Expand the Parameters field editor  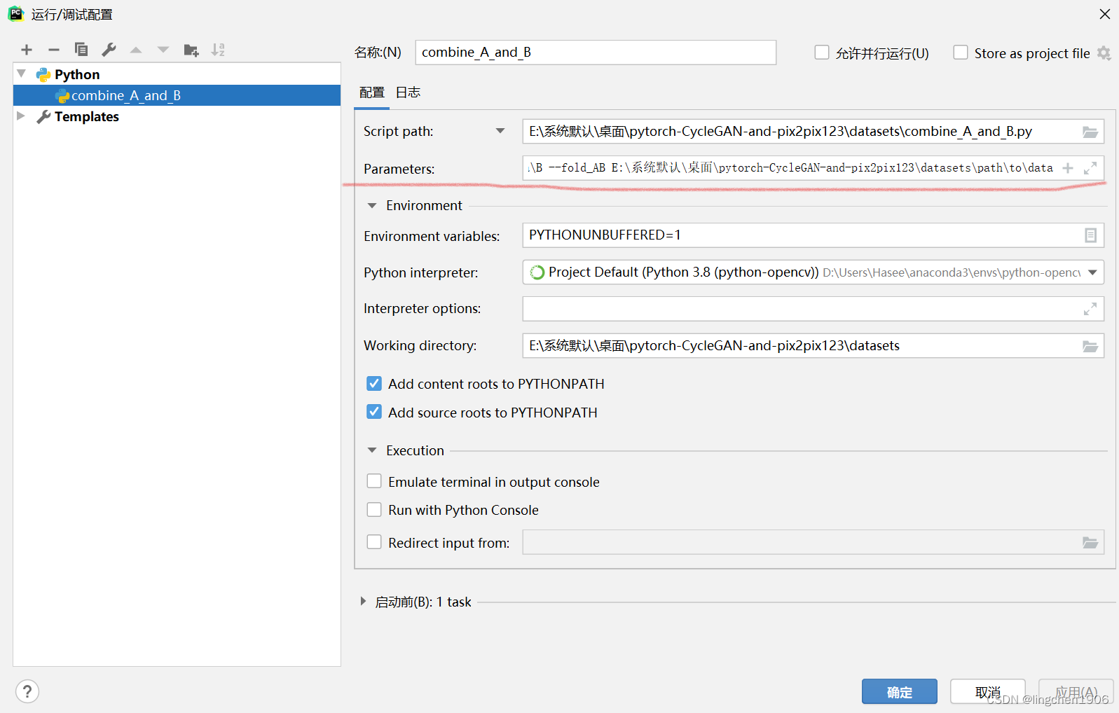coord(1090,168)
